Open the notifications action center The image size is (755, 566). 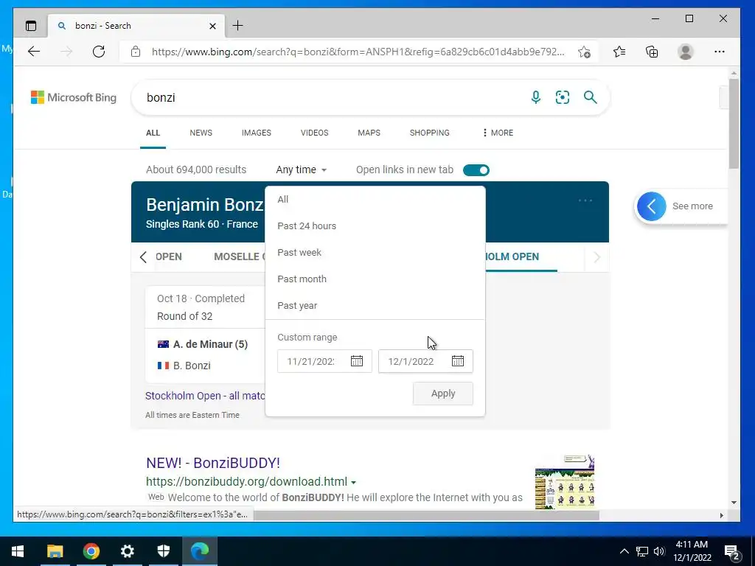pyautogui.click(x=732, y=551)
